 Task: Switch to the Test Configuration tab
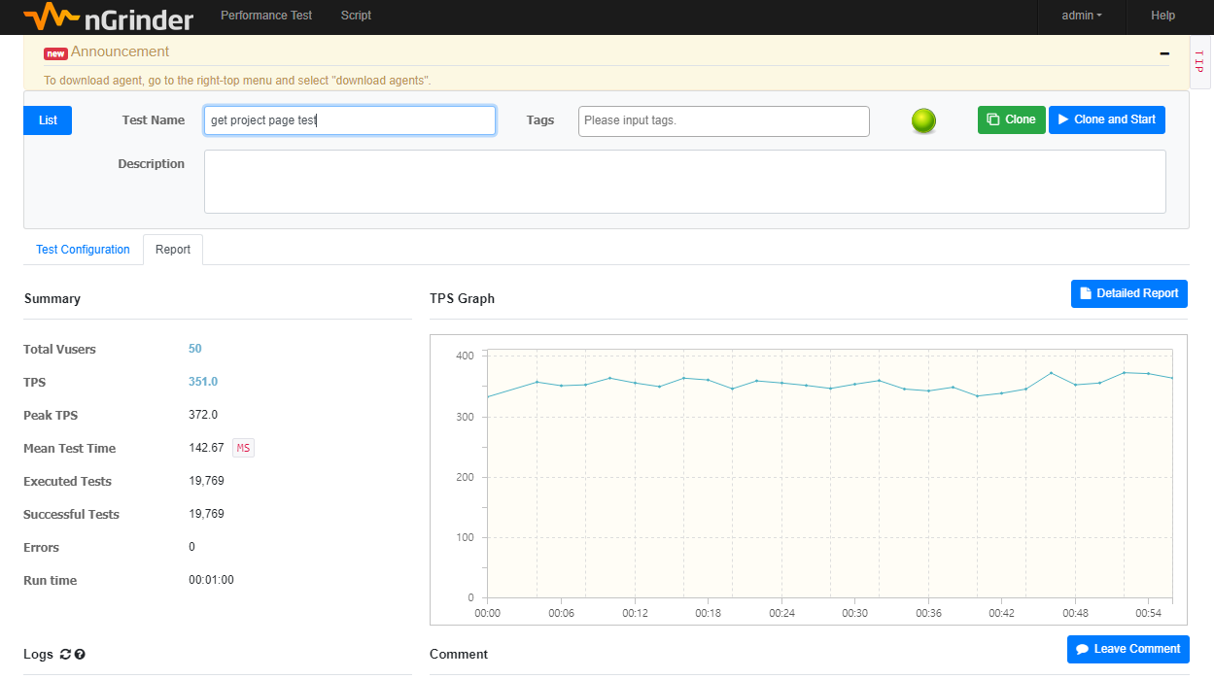pos(83,250)
